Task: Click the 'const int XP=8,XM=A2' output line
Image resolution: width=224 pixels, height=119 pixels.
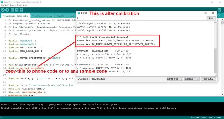Action: 115,41
